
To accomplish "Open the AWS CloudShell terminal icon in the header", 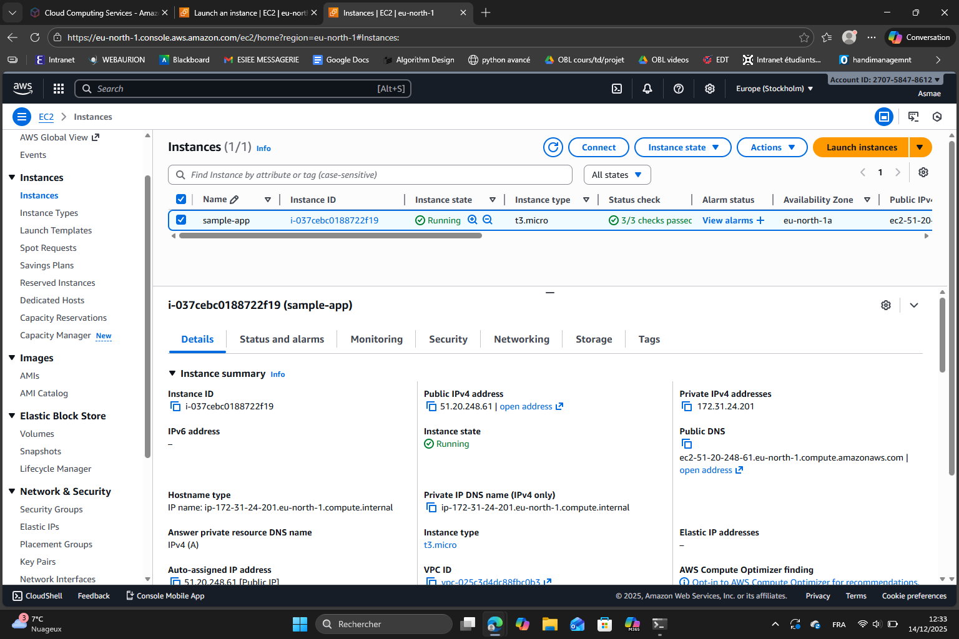I will tap(616, 89).
